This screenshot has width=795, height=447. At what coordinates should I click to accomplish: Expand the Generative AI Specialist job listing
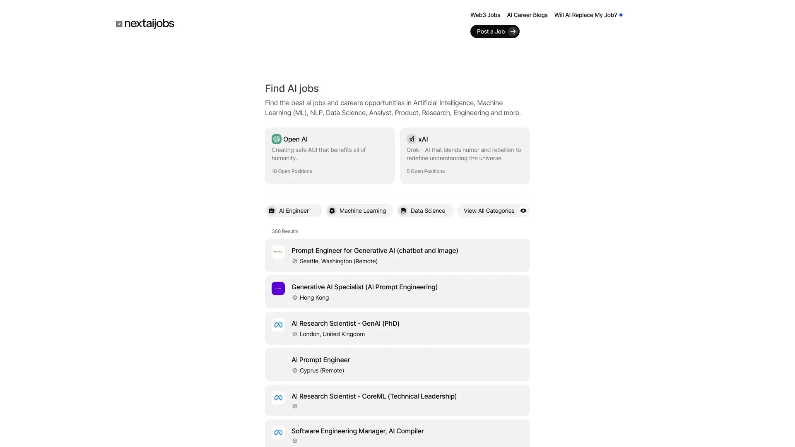coord(397,291)
